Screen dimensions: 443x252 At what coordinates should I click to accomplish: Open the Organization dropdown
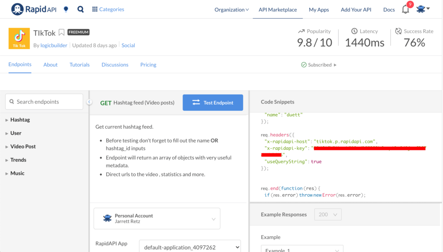pyautogui.click(x=231, y=9)
